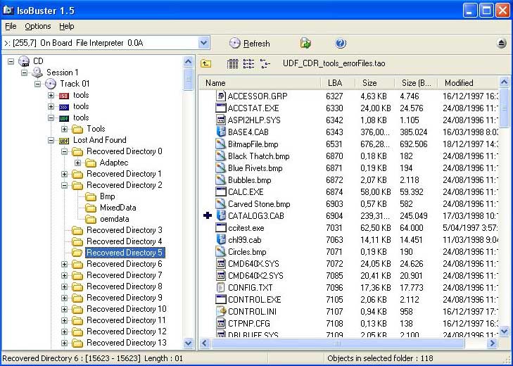Select Recovered Directory 5 in tree

click(x=125, y=253)
